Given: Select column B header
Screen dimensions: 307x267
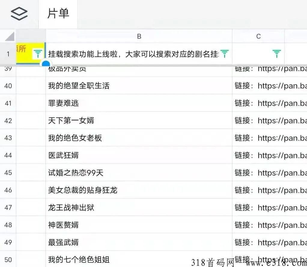Looking at the screenshot, I should tap(139, 36).
